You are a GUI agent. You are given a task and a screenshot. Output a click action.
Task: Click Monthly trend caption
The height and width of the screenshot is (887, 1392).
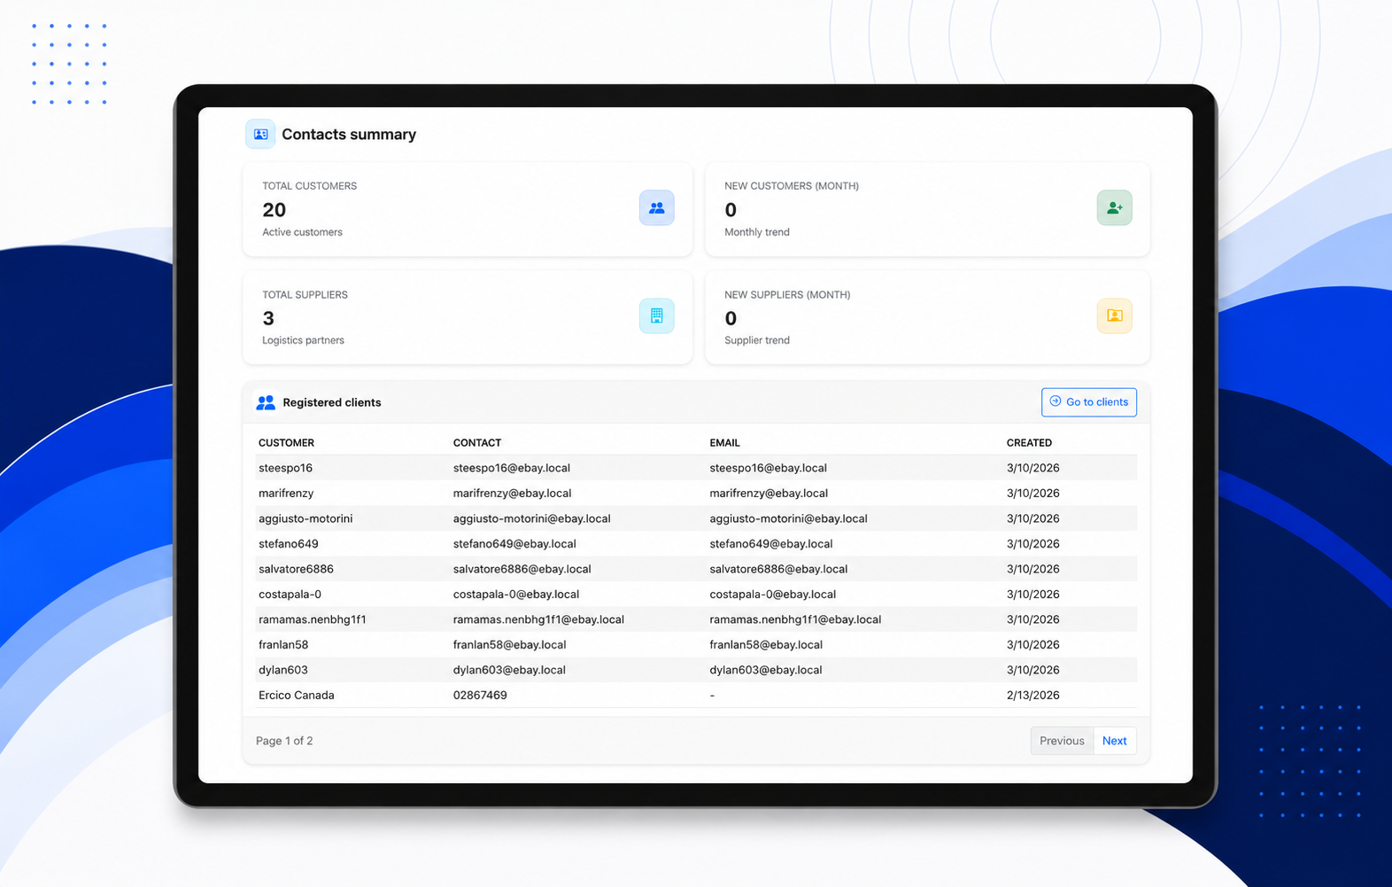pyautogui.click(x=757, y=232)
